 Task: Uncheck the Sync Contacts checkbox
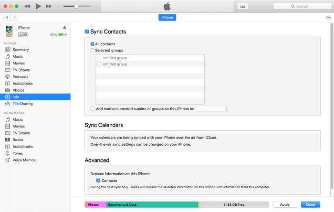[87, 32]
